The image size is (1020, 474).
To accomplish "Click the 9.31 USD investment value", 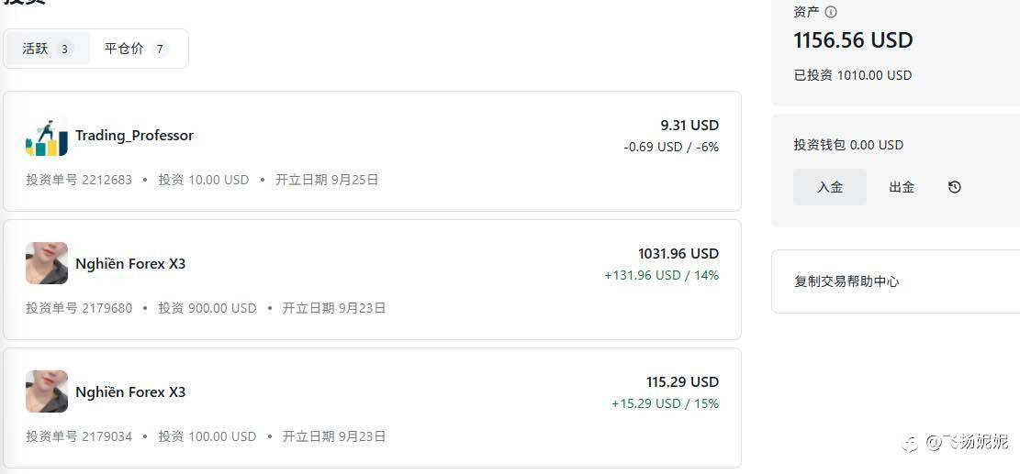I will (689, 126).
